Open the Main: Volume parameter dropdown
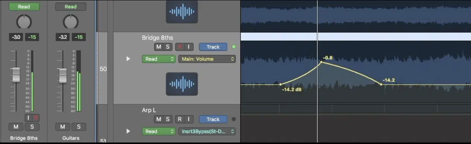 (x=207, y=59)
